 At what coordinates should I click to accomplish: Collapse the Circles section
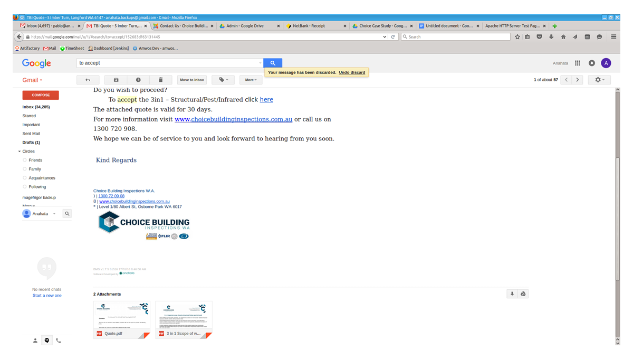[20, 152]
